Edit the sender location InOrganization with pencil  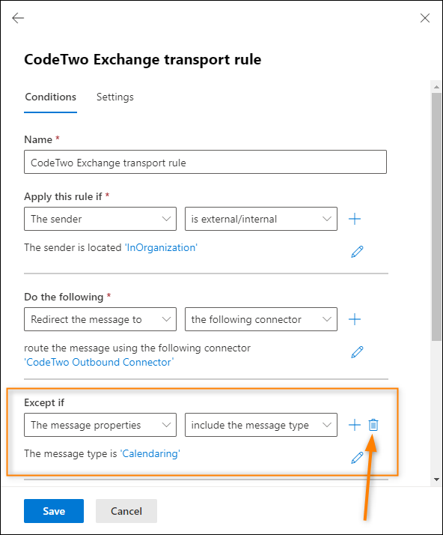pos(357,252)
